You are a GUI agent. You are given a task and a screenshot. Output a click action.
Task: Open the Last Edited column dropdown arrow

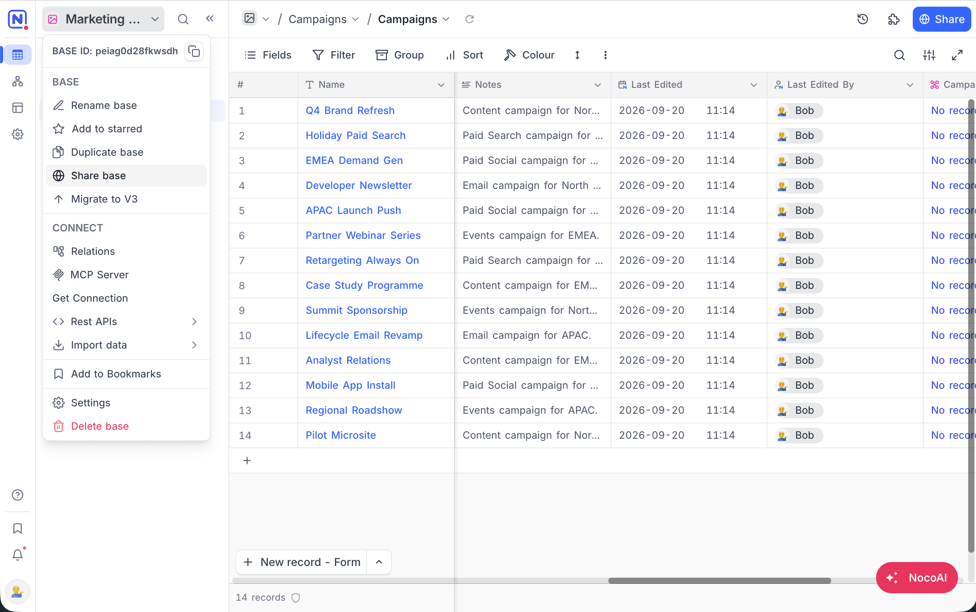pos(753,85)
